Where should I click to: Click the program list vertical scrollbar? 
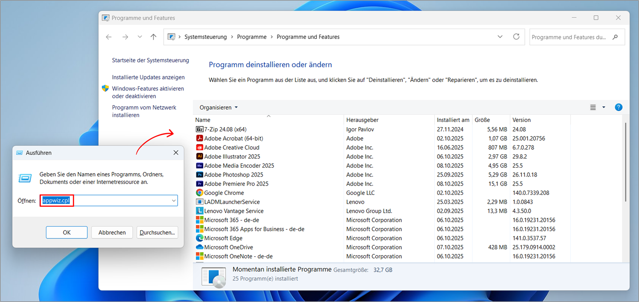click(625, 162)
